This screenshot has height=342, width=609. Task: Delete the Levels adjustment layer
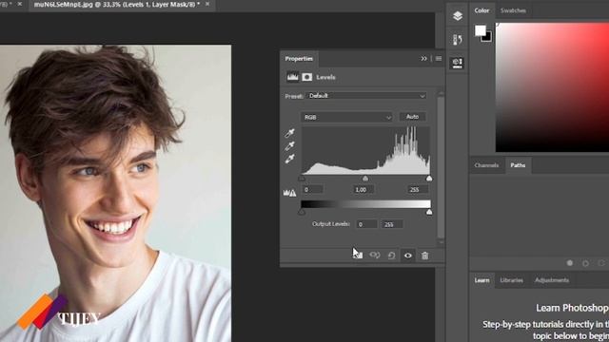425,256
